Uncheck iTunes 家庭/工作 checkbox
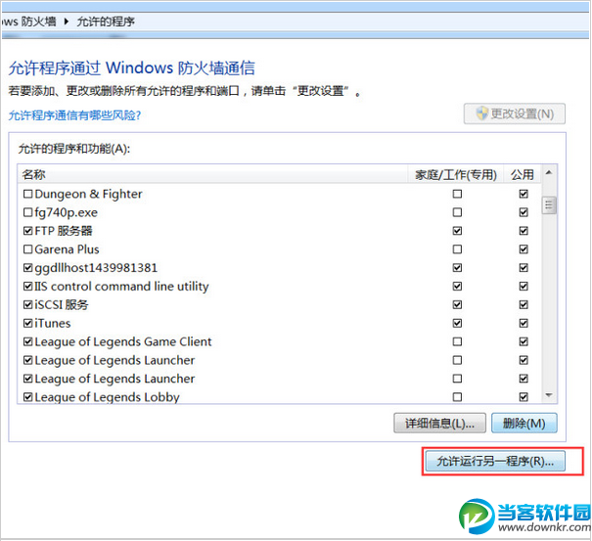Screen dimensions: 592x541 457,323
